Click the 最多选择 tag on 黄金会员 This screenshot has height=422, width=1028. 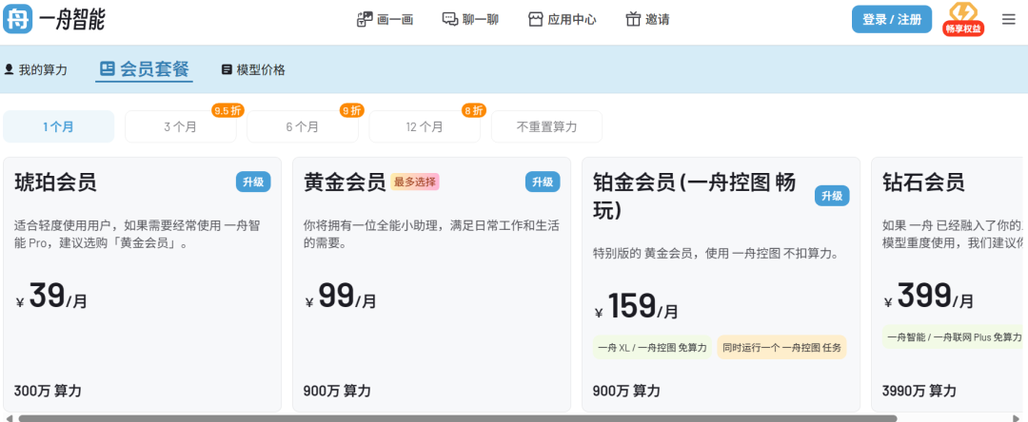click(x=415, y=182)
